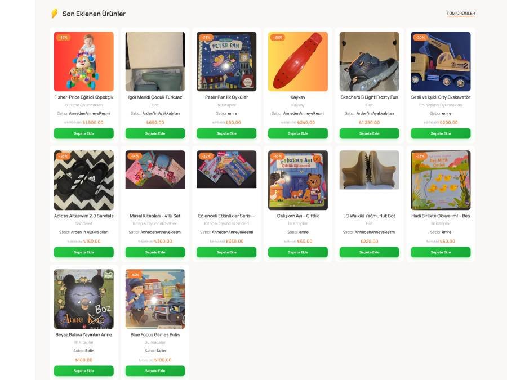Click the Yürüme Oyuncakları category under Fisher-Price
The width and height of the screenshot is (507, 380).
(84, 105)
